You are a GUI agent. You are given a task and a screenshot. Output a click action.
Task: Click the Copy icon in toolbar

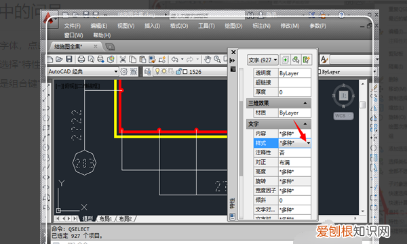point(133,60)
